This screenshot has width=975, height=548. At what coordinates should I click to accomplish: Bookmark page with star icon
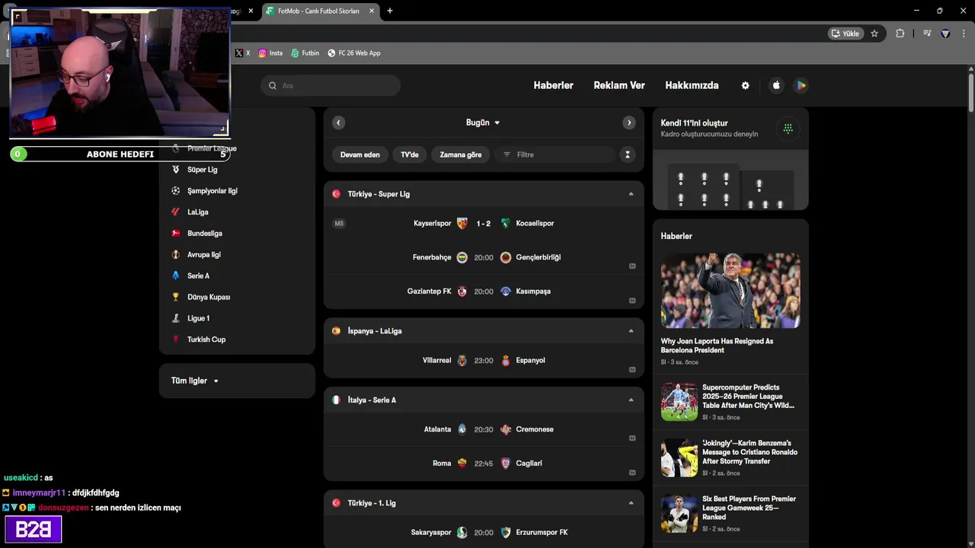tap(874, 33)
